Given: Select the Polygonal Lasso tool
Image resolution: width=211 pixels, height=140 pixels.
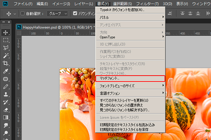Looking at the screenshot, I should point(6,48).
